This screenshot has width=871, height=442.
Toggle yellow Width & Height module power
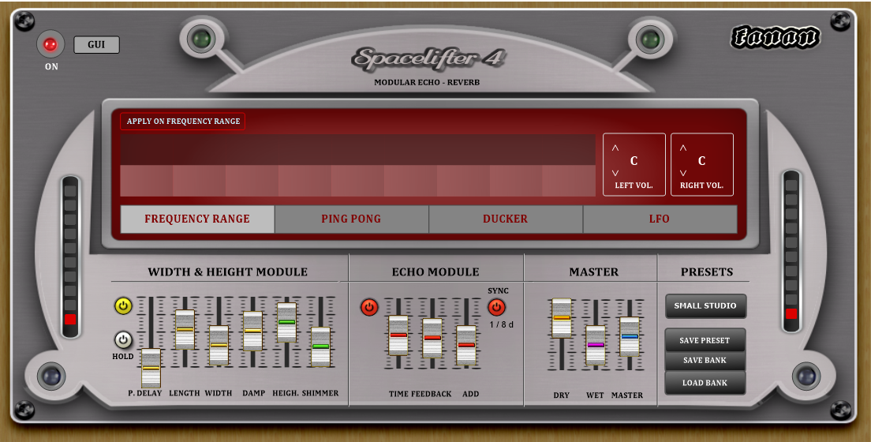click(x=123, y=305)
